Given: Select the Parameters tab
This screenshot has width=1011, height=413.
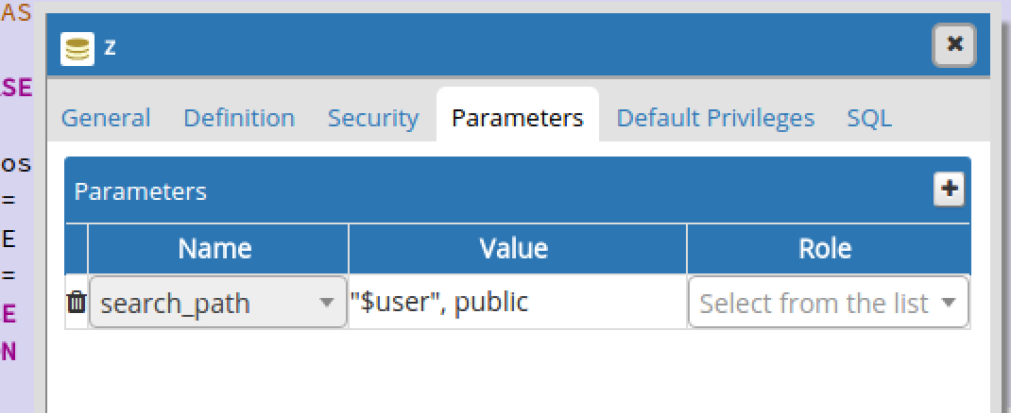Looking at the screenshot, I should click(518, 118).
